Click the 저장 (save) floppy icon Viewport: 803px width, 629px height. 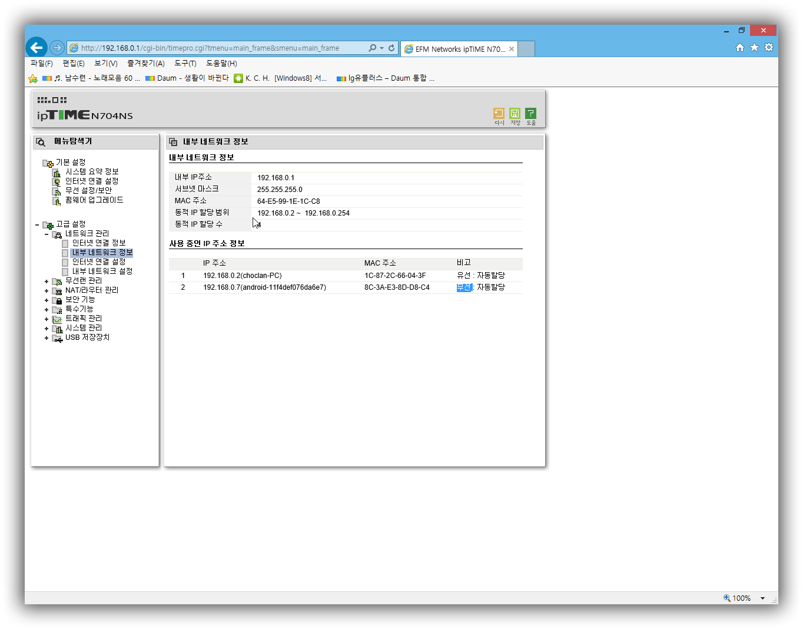click(515, 113)
